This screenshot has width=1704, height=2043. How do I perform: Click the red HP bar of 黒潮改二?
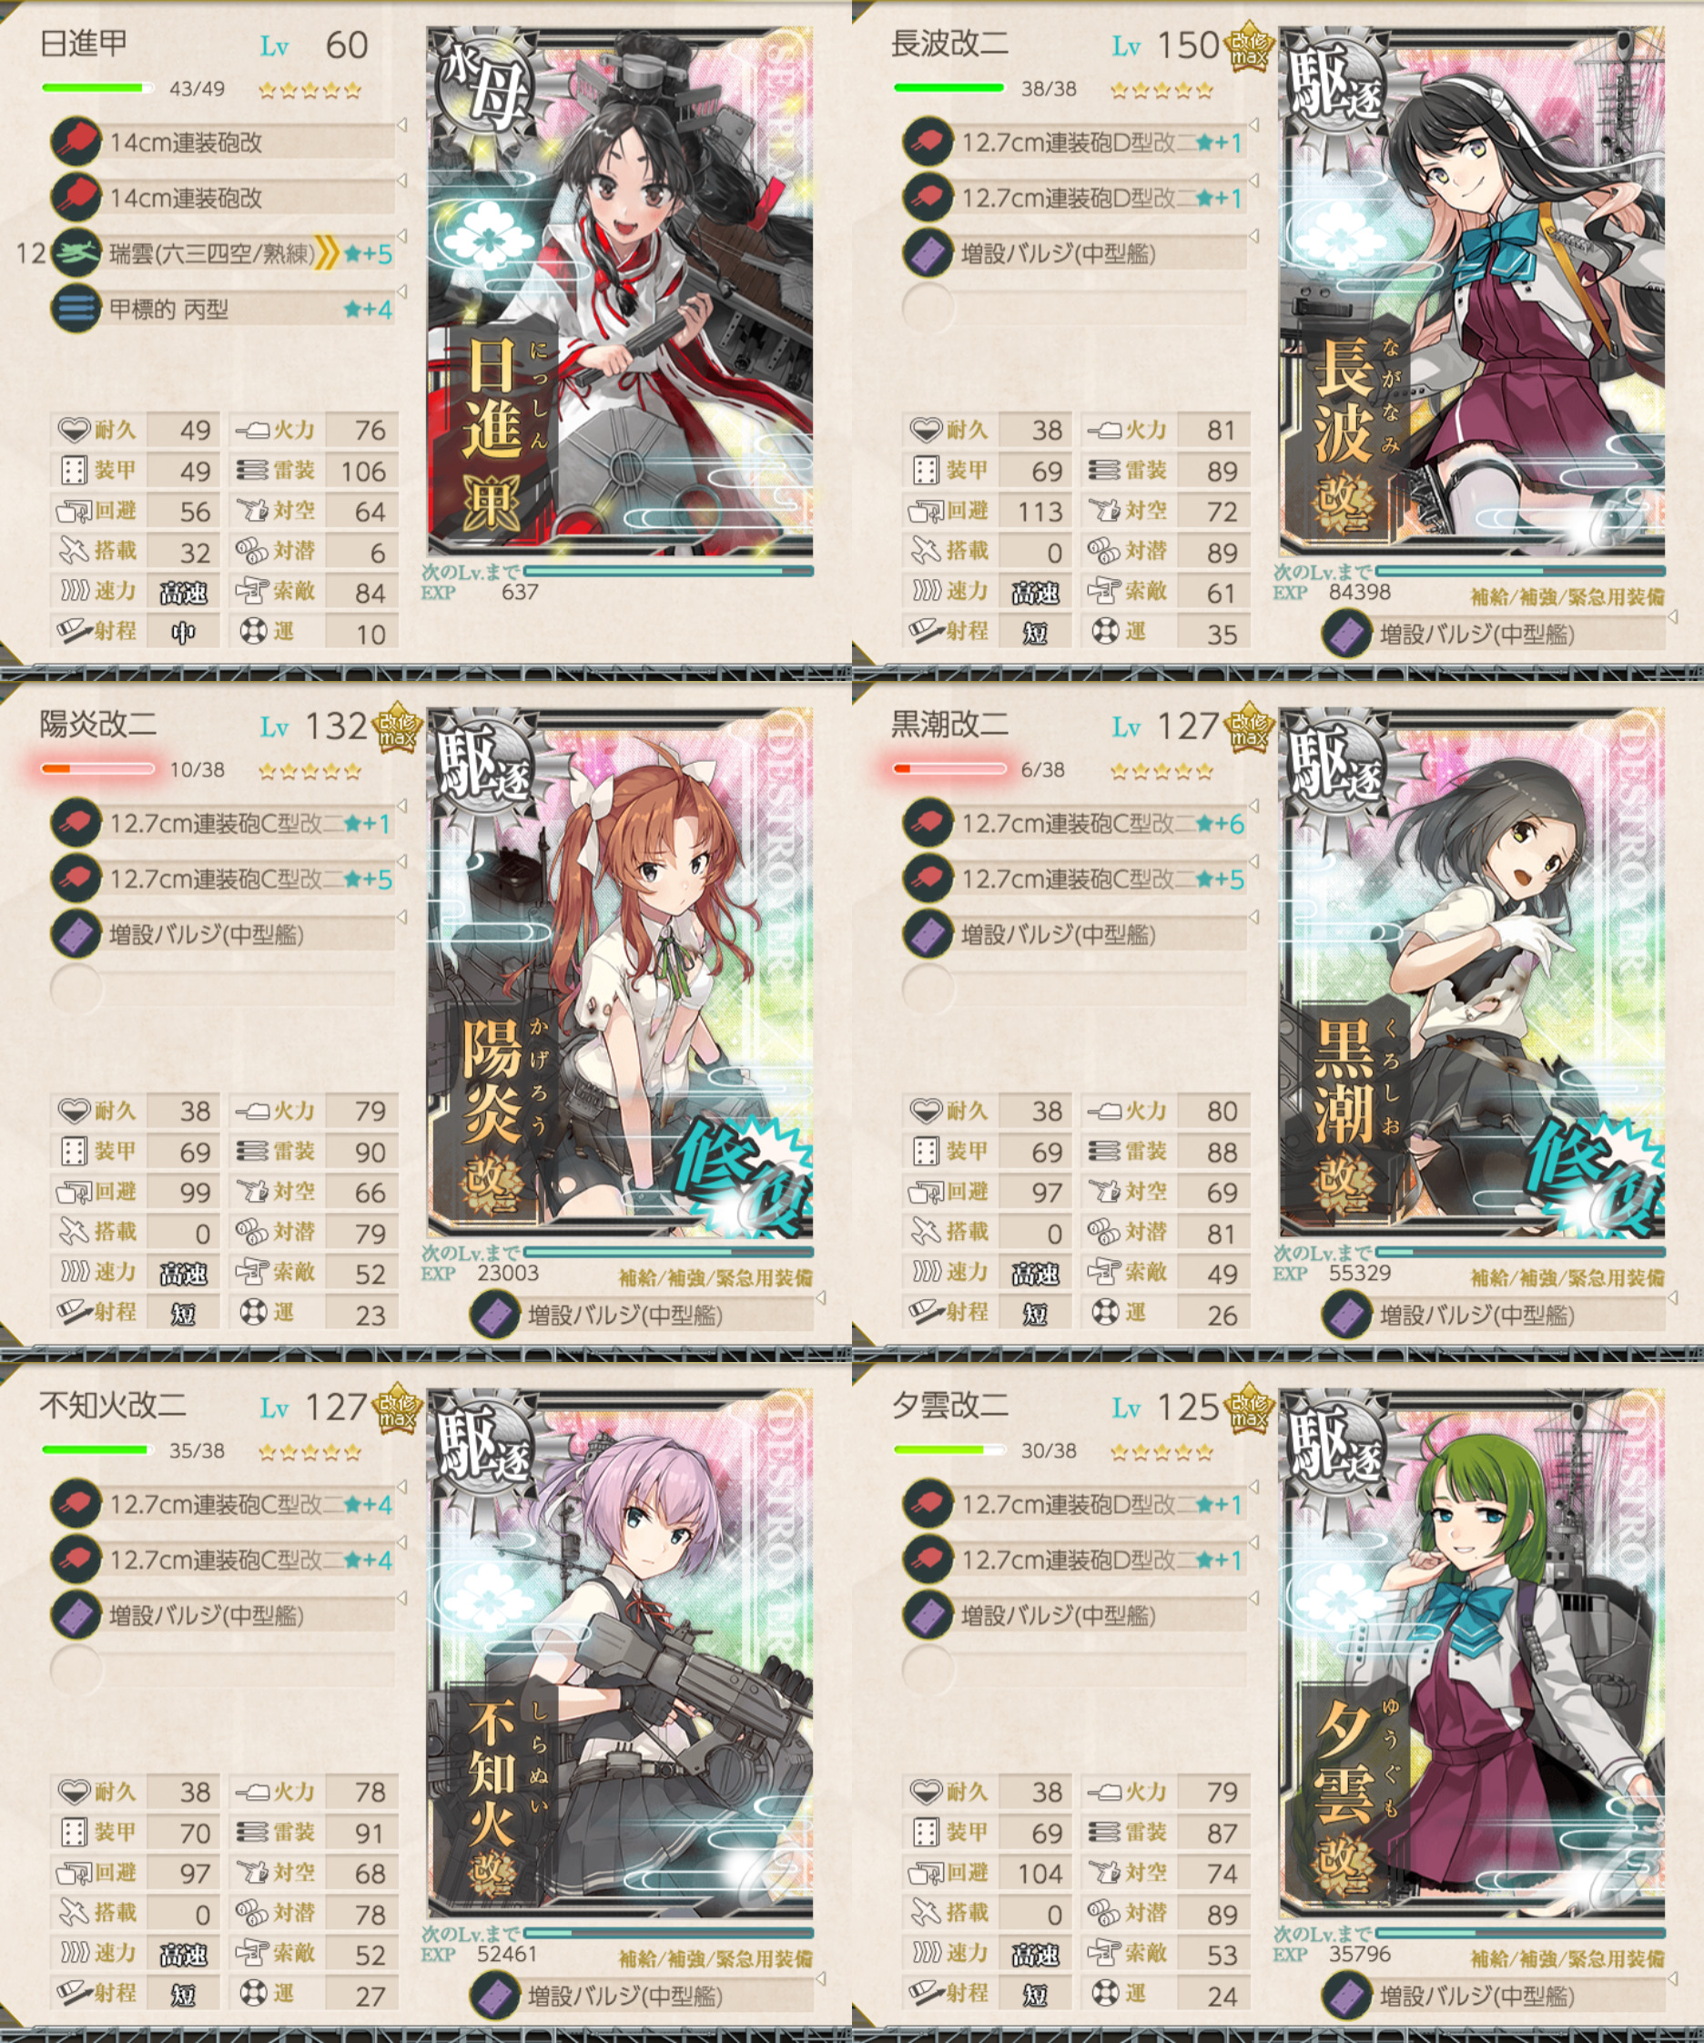(949, 768)
